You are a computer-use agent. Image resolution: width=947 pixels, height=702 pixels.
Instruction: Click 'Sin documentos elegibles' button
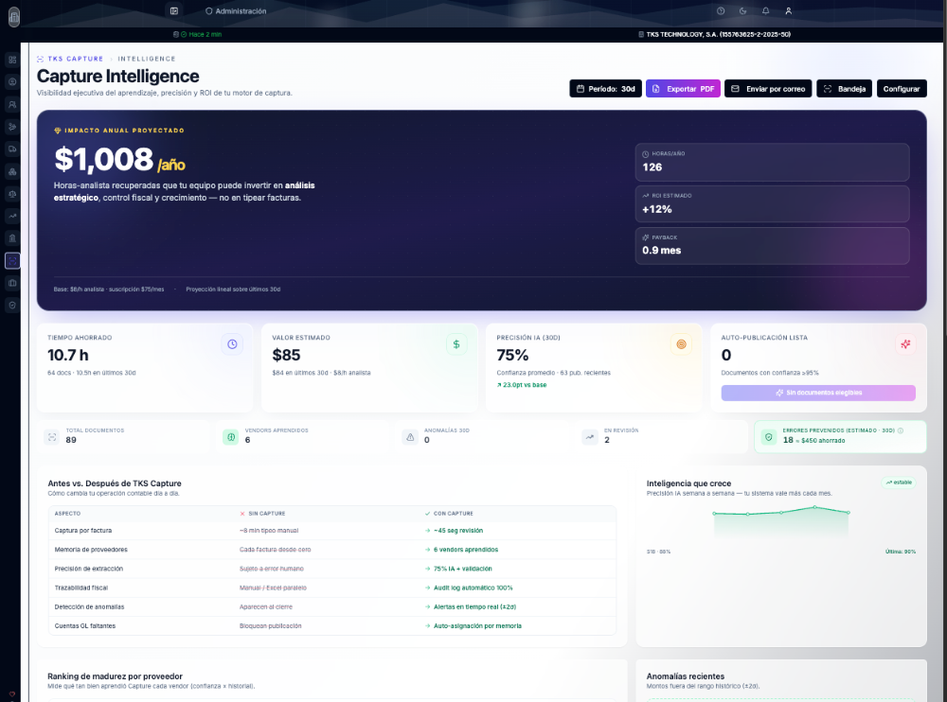point(818,393)
